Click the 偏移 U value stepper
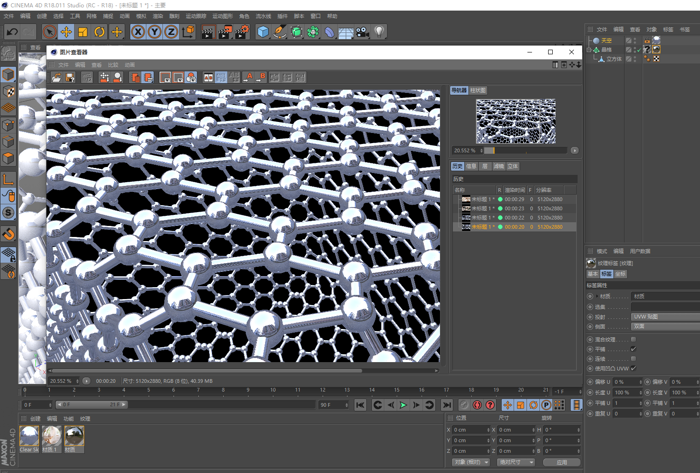Screen dimensions: 700x473 click(x=640, y=382)
